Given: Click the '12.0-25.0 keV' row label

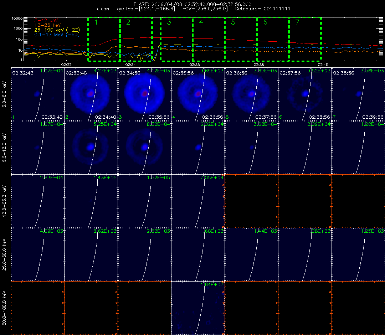Looking at the screenshot, I should [4, 201].
